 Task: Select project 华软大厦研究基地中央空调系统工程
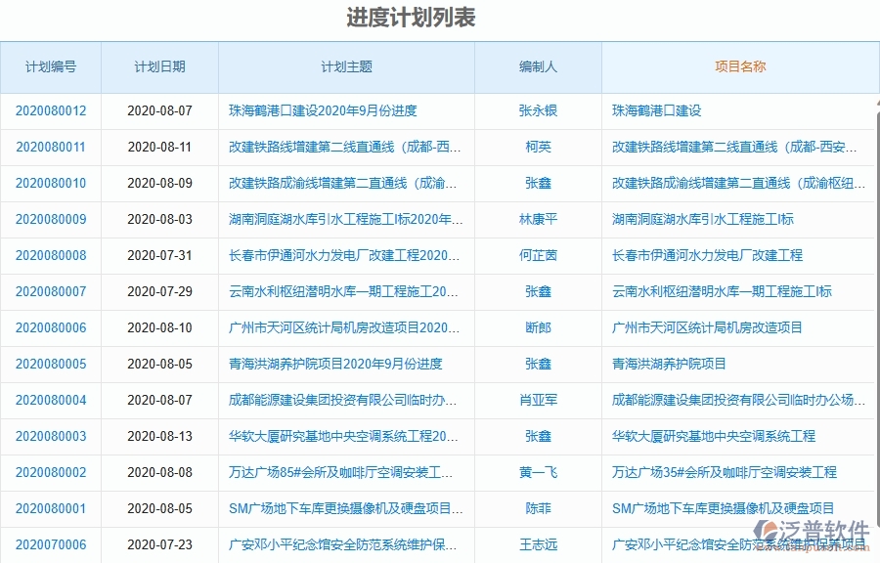tap(717, 437)
